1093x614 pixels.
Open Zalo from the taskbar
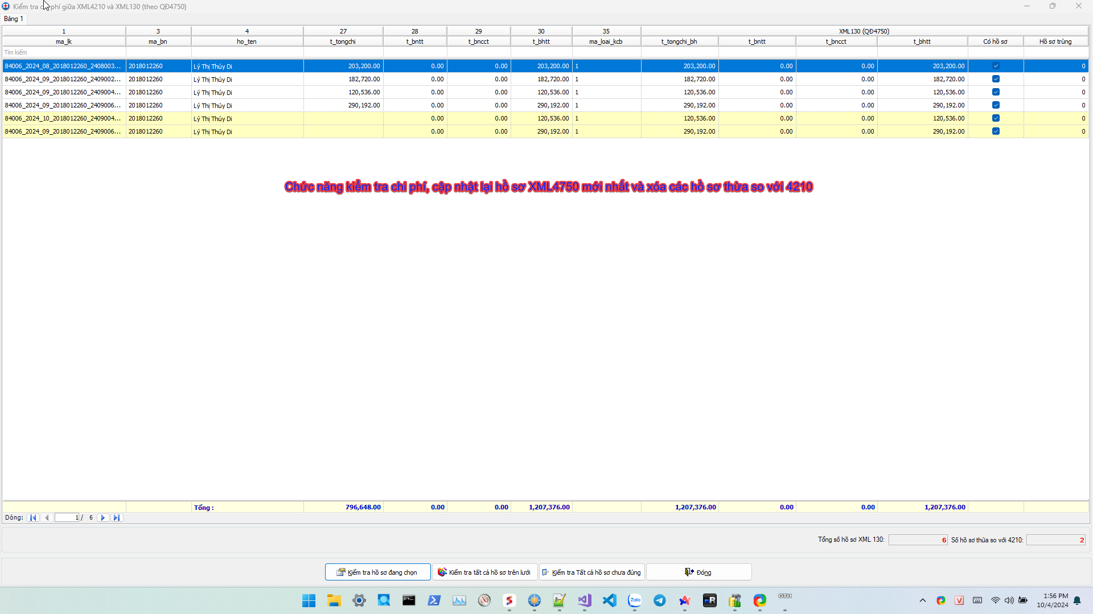(x=634, y=600)
